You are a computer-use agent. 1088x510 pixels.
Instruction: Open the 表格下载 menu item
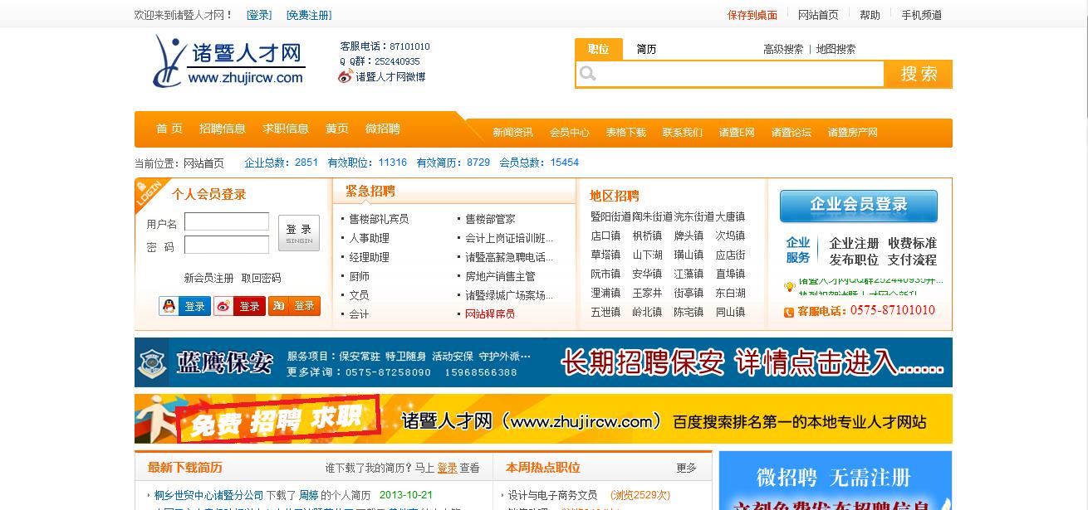tap(625, 133)
